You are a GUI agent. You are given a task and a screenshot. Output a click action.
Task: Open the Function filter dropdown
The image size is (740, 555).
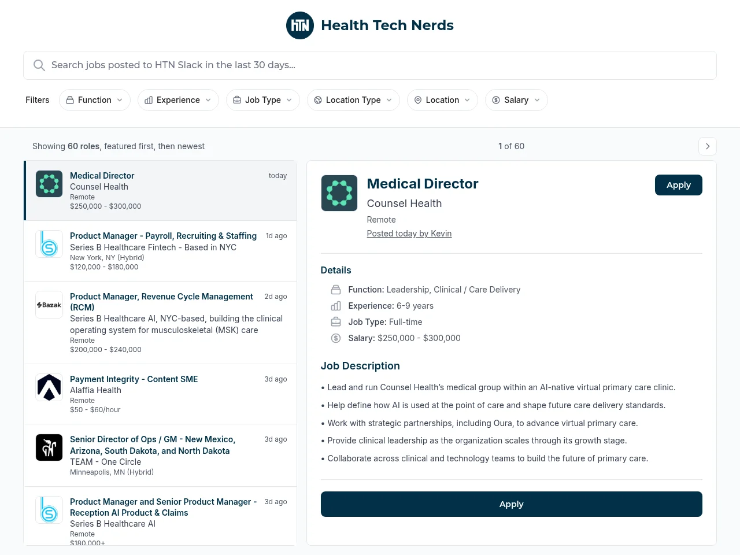pyautogui.click(x=95, y=100)
